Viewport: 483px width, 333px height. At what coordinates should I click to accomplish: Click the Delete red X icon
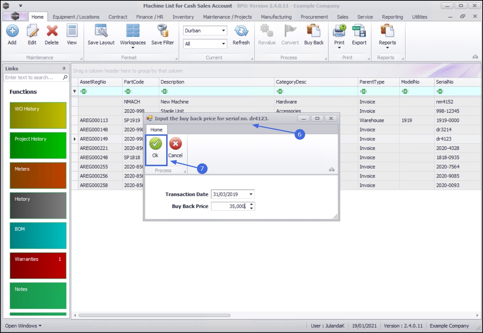(52, 31)
